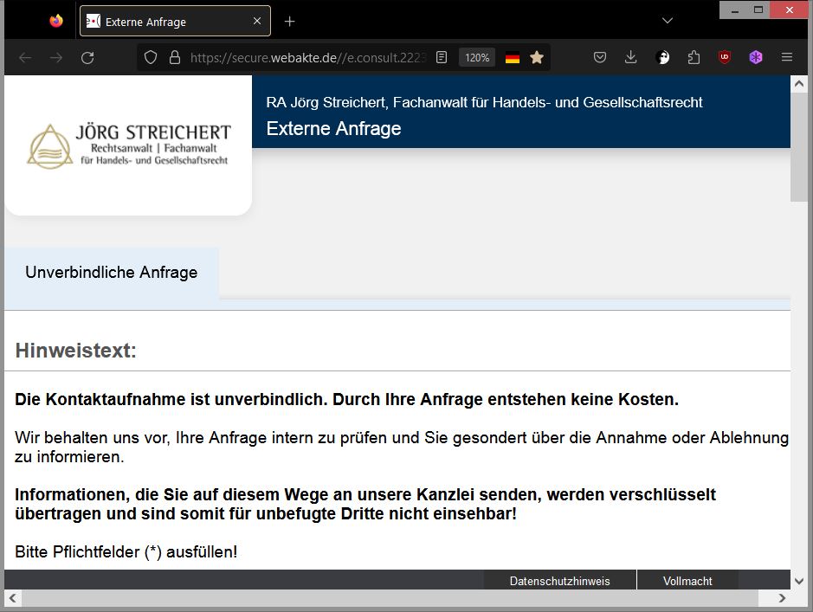813x612 pixels.
Task: Select the Unverbindliche Anfrage tab
Action: (112, 273)
